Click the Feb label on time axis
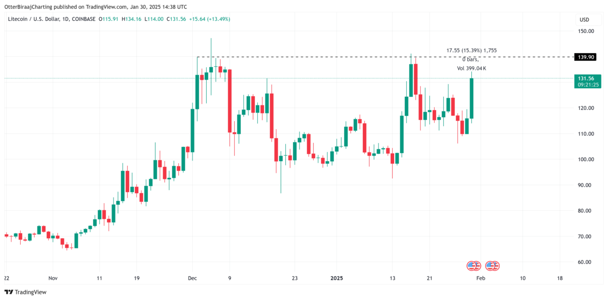The image size is (608, 300). (x=481, y=278)
